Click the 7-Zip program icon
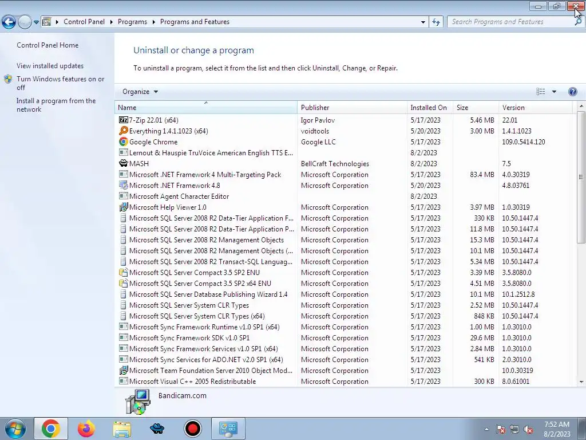 click(124, 120)
